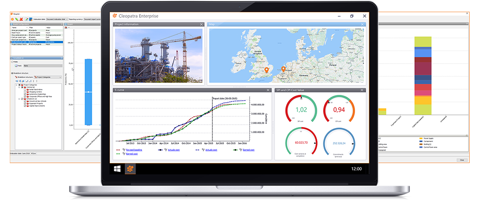Open the Field None dropdown
This screenshot has height=200, width=479.
click(x=43, y=65)
